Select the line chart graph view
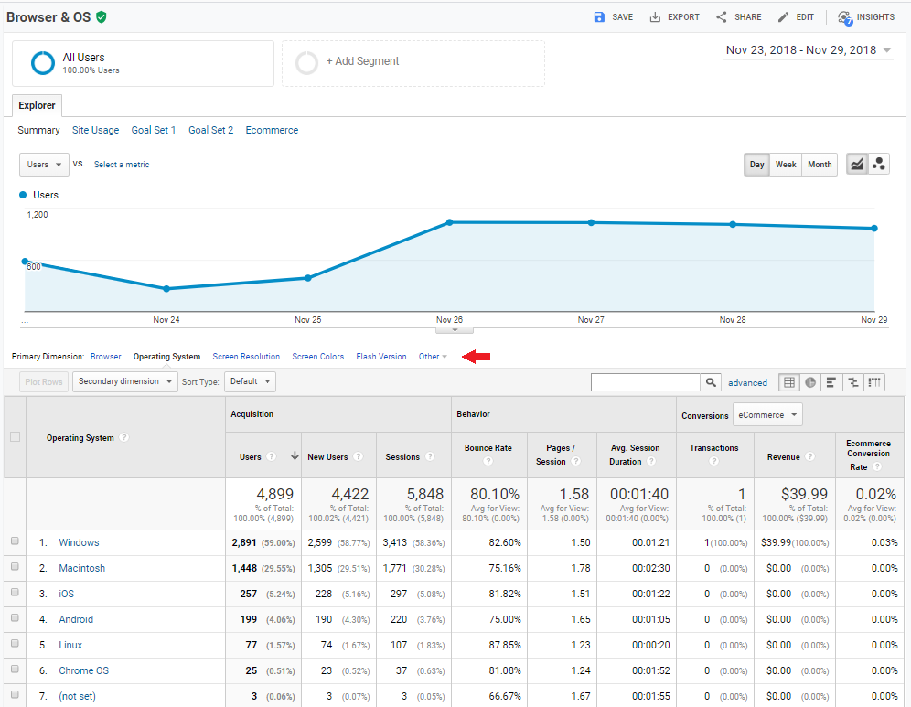911x707 pixels. [856, 164]
